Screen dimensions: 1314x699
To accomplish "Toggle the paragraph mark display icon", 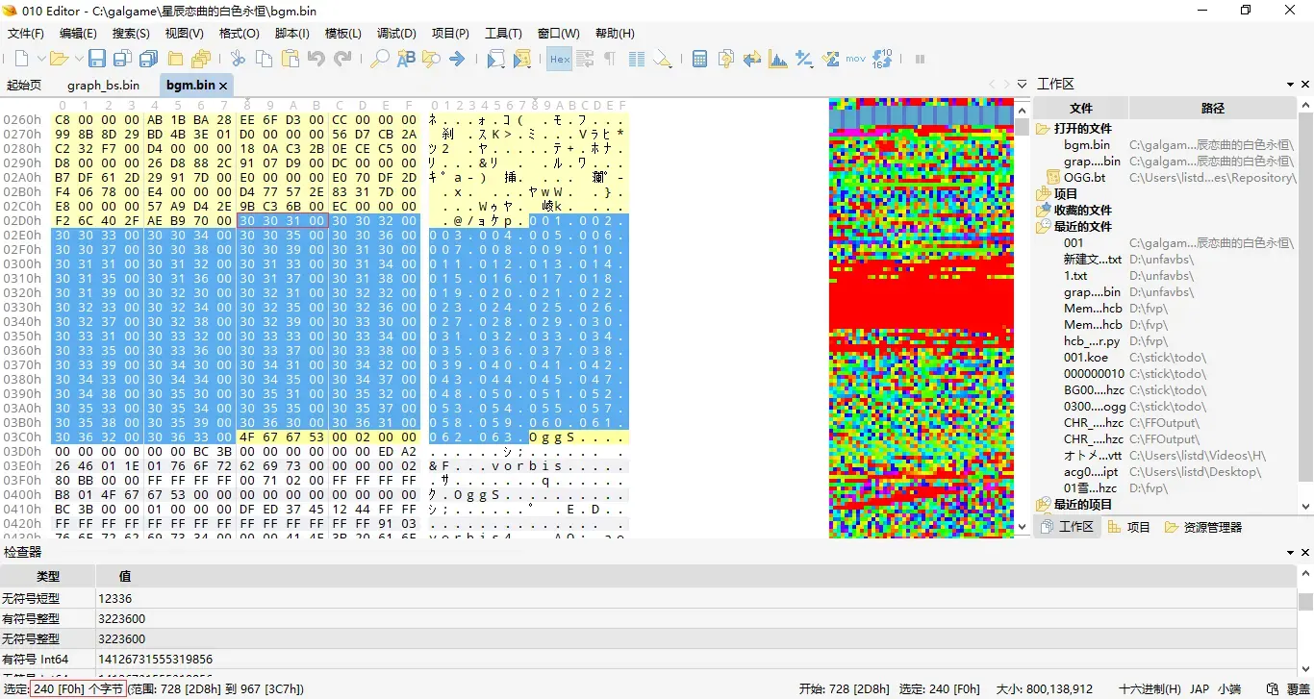I will click(x=610, y=59).
